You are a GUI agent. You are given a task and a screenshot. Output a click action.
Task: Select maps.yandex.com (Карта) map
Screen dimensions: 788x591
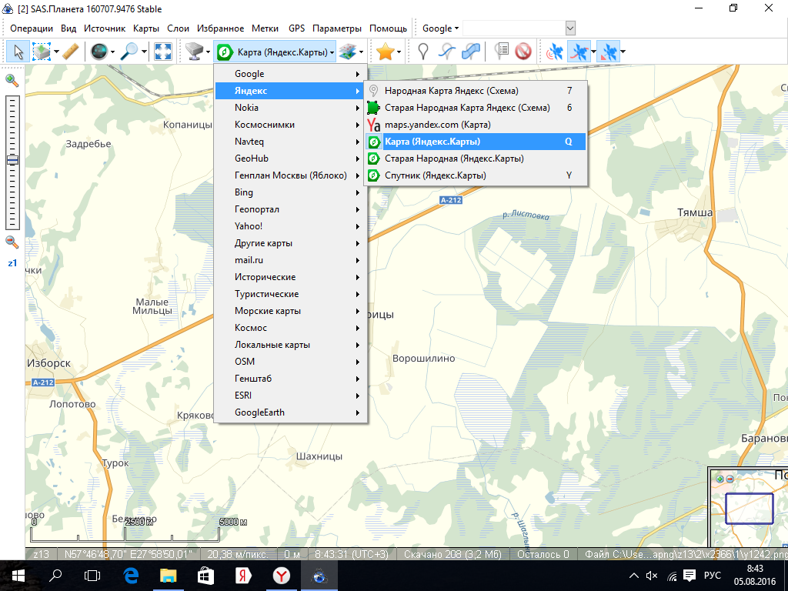coord(476,125)
